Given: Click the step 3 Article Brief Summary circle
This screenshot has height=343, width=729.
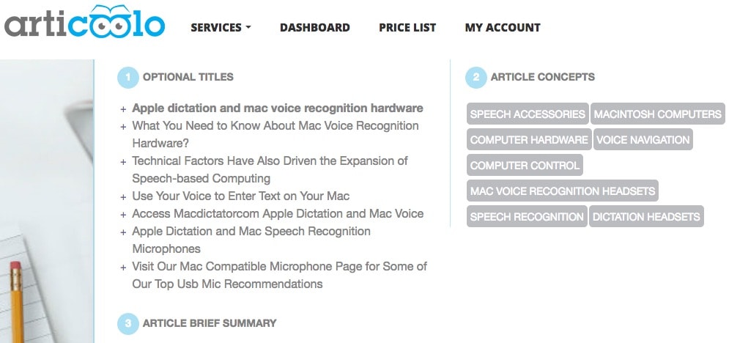Looking at the screenshot, I should pyautogui.click(x=128, y=323).
